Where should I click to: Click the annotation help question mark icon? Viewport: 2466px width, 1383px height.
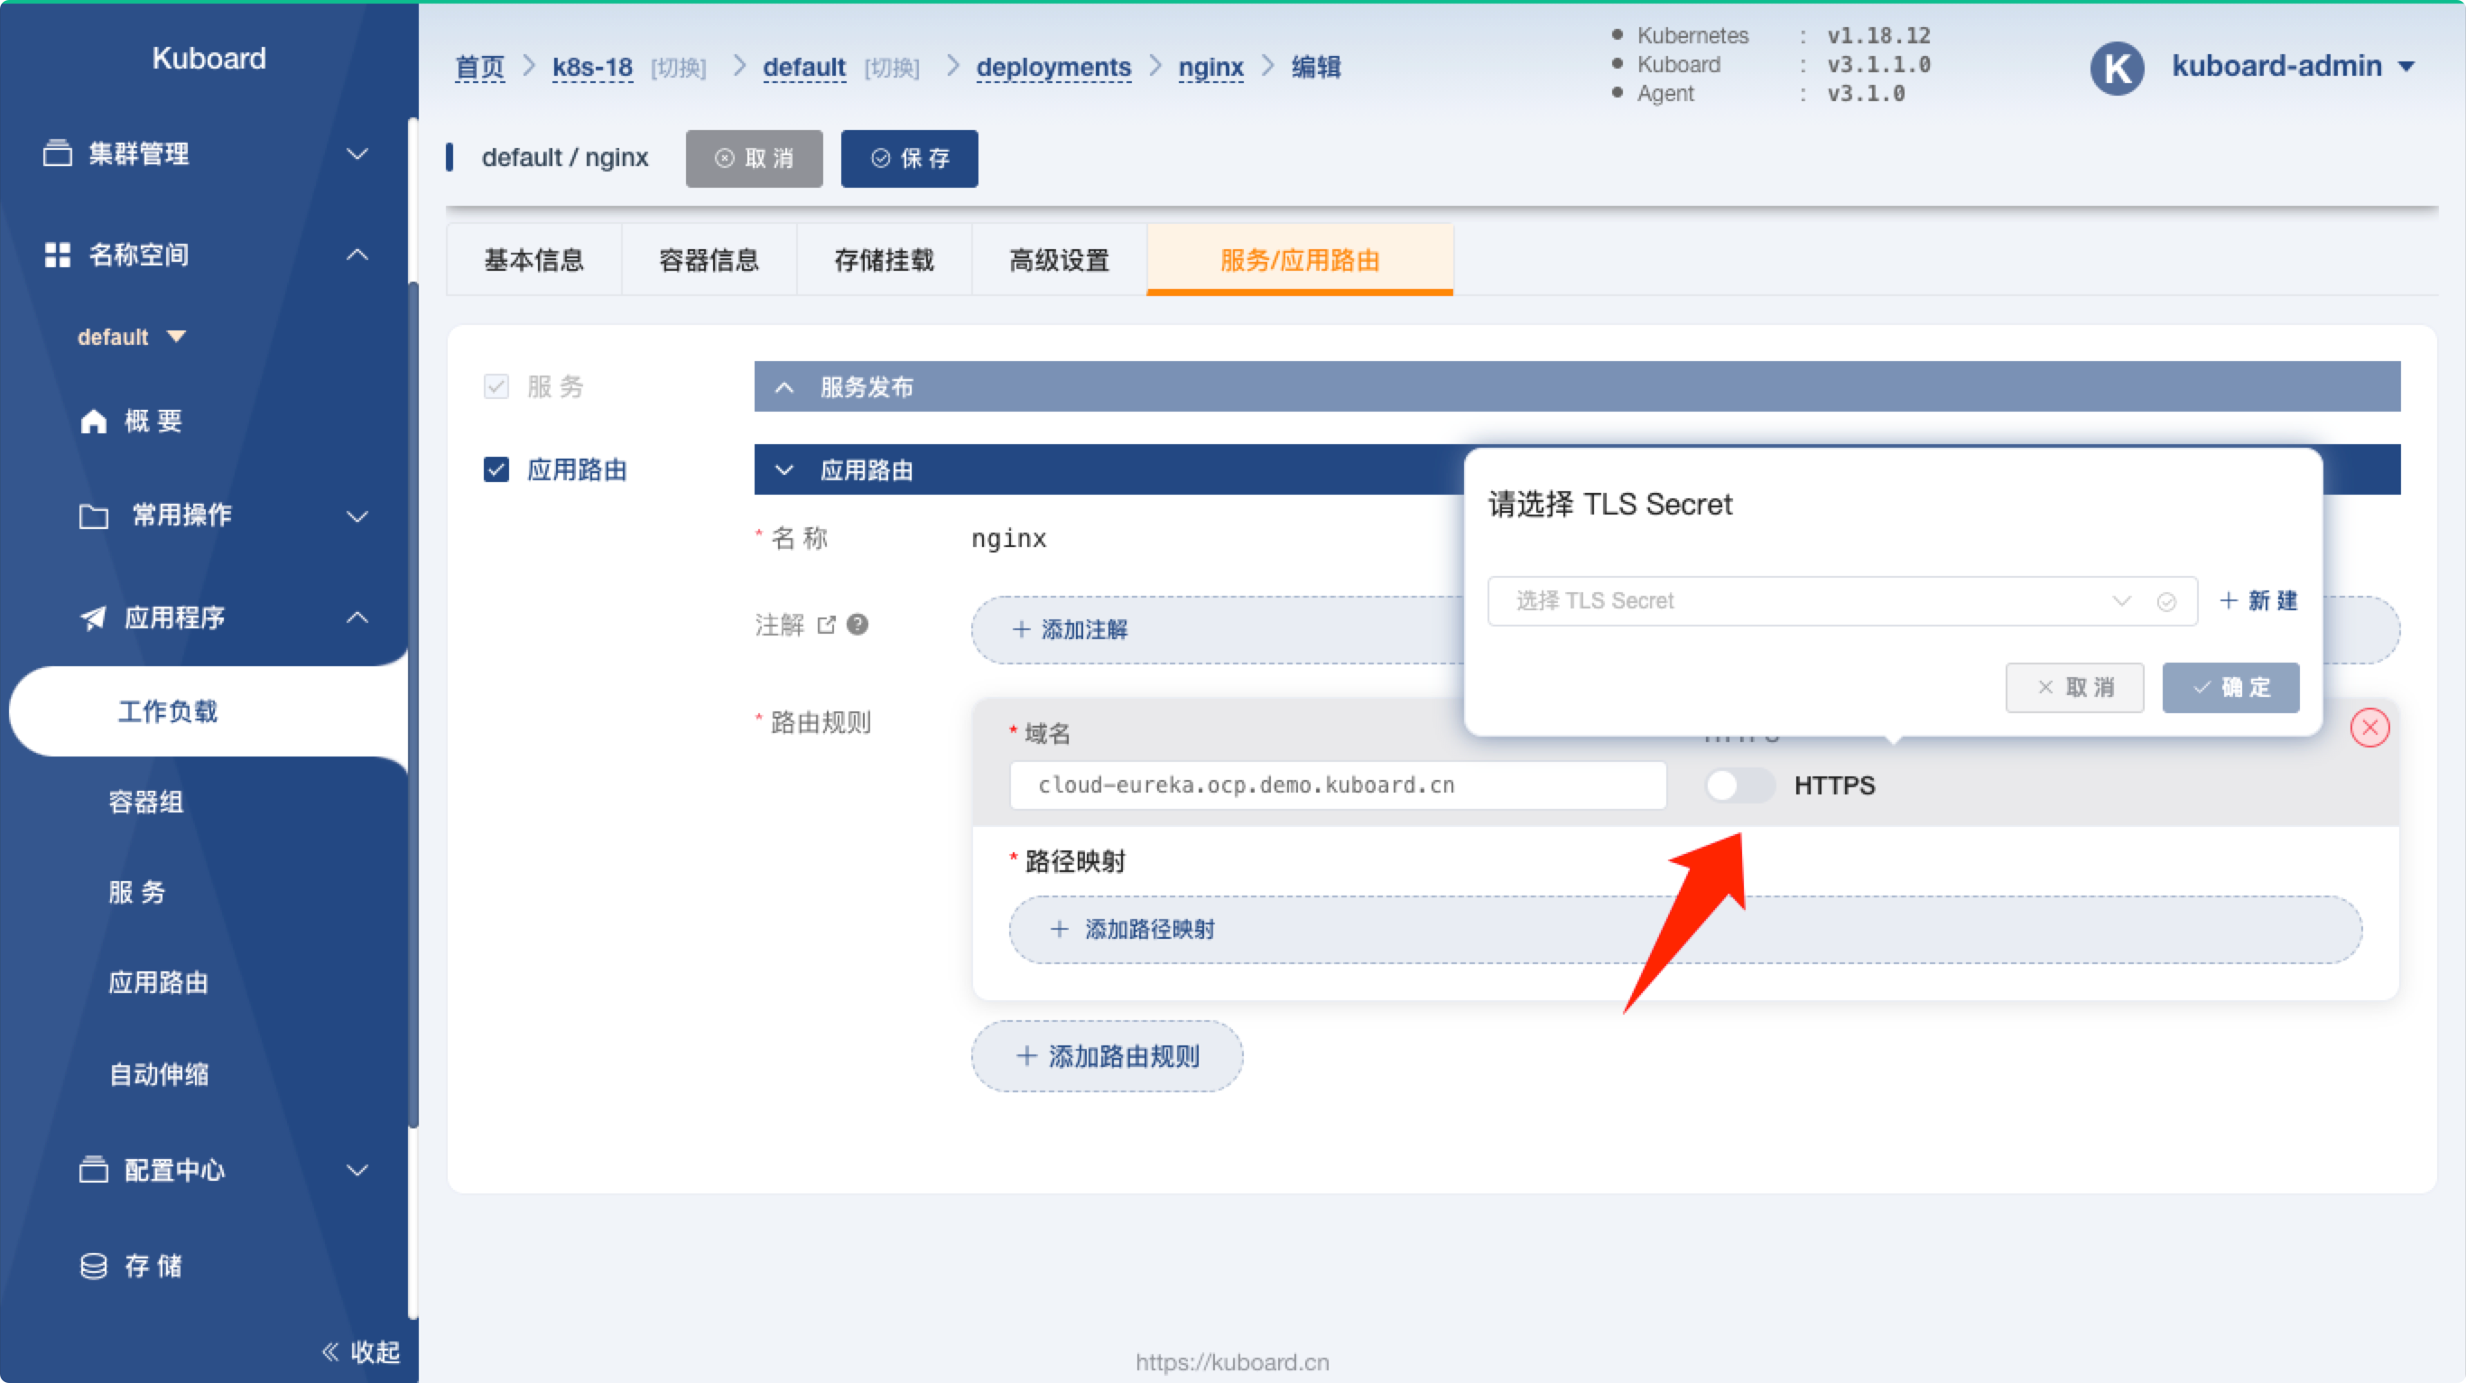tap(858, 625)
